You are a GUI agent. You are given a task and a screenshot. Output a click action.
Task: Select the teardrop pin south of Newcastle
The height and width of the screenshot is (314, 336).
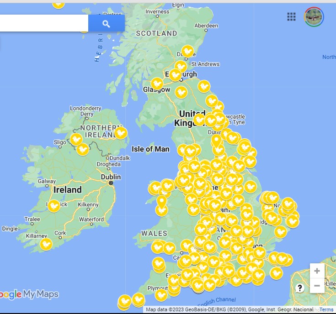[x=216, y=141]
